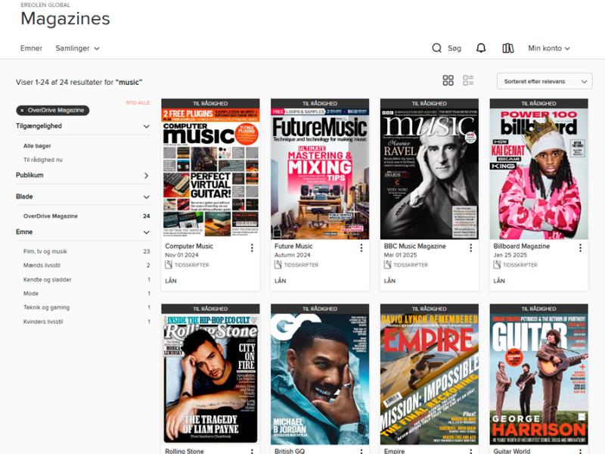Borrow Future Music with LÅN button
Screen dimensions: 605x454
coord(281,281)
